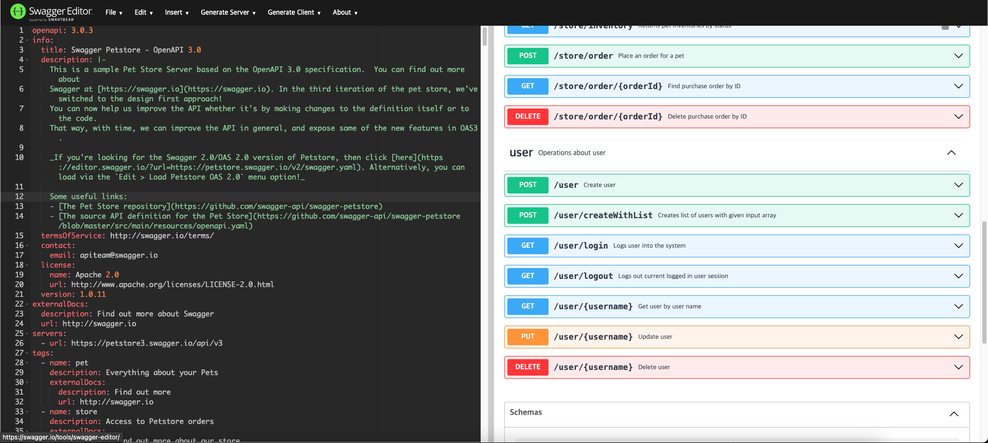The height and width of the screenshot is (443, 988).
Task: Collapse the Schemas section chevron
Action: pos(954,414)
